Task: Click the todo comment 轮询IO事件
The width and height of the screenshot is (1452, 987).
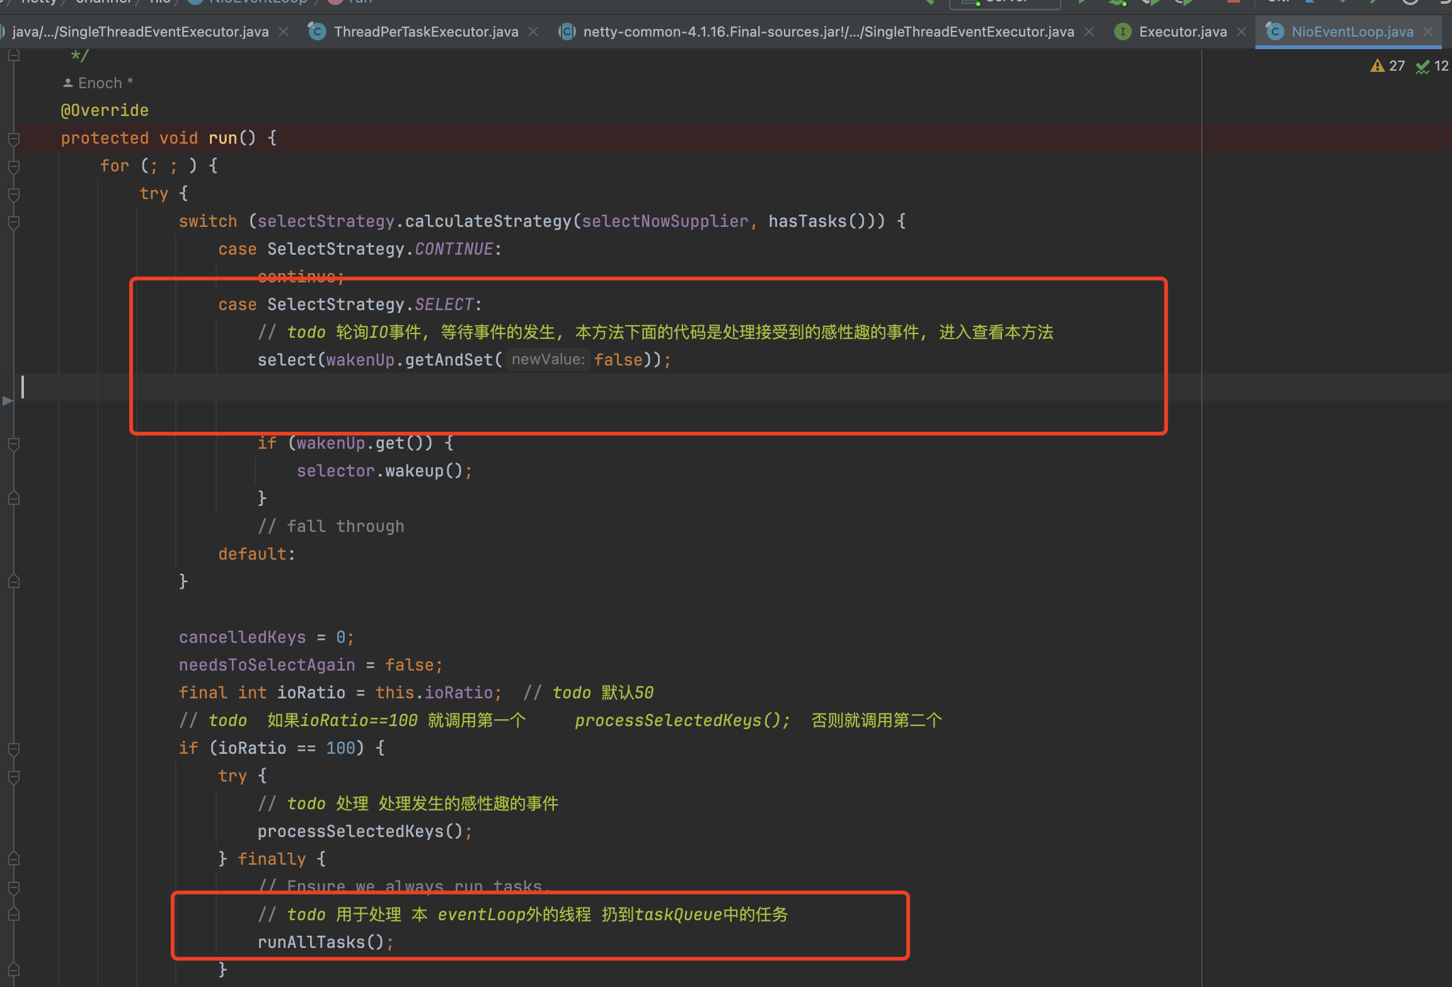Action: (655, 332)
